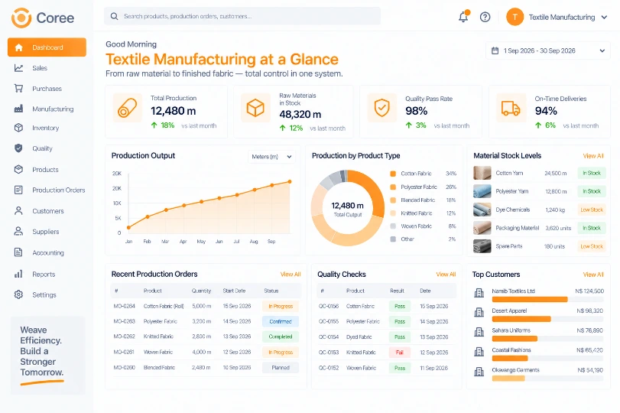The height and width of the screenshot is (413, 620).
Task: Click the Coastal Fashions revenue bar
Action: pos(510,359)
